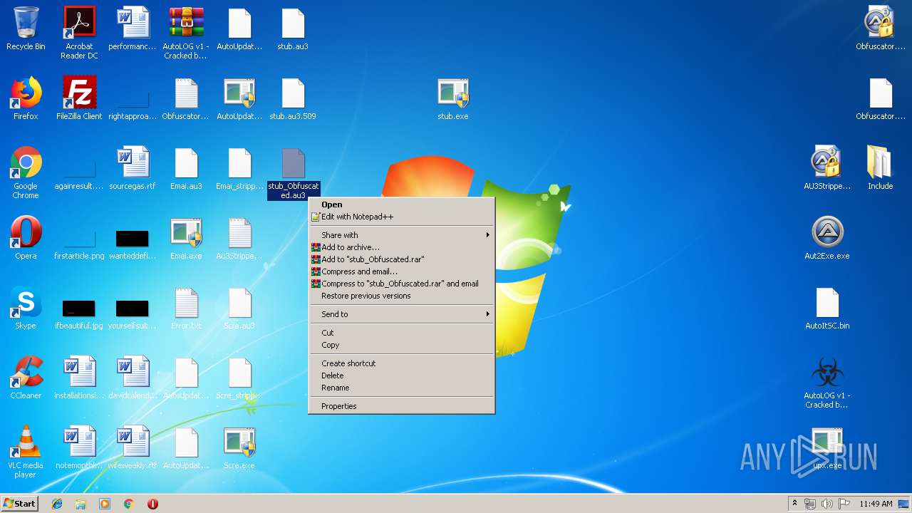Screen dimensions: 912x513
Task: Open the Recycle Bin desktop icon
Action: click(26, 28)
